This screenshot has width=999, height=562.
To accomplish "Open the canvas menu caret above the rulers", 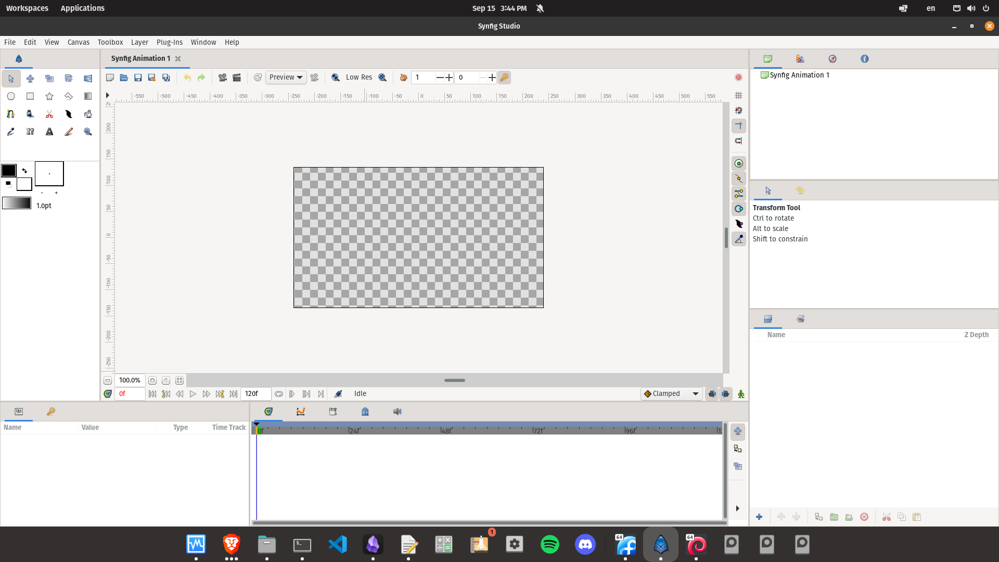I will click(x=108, y=95).
